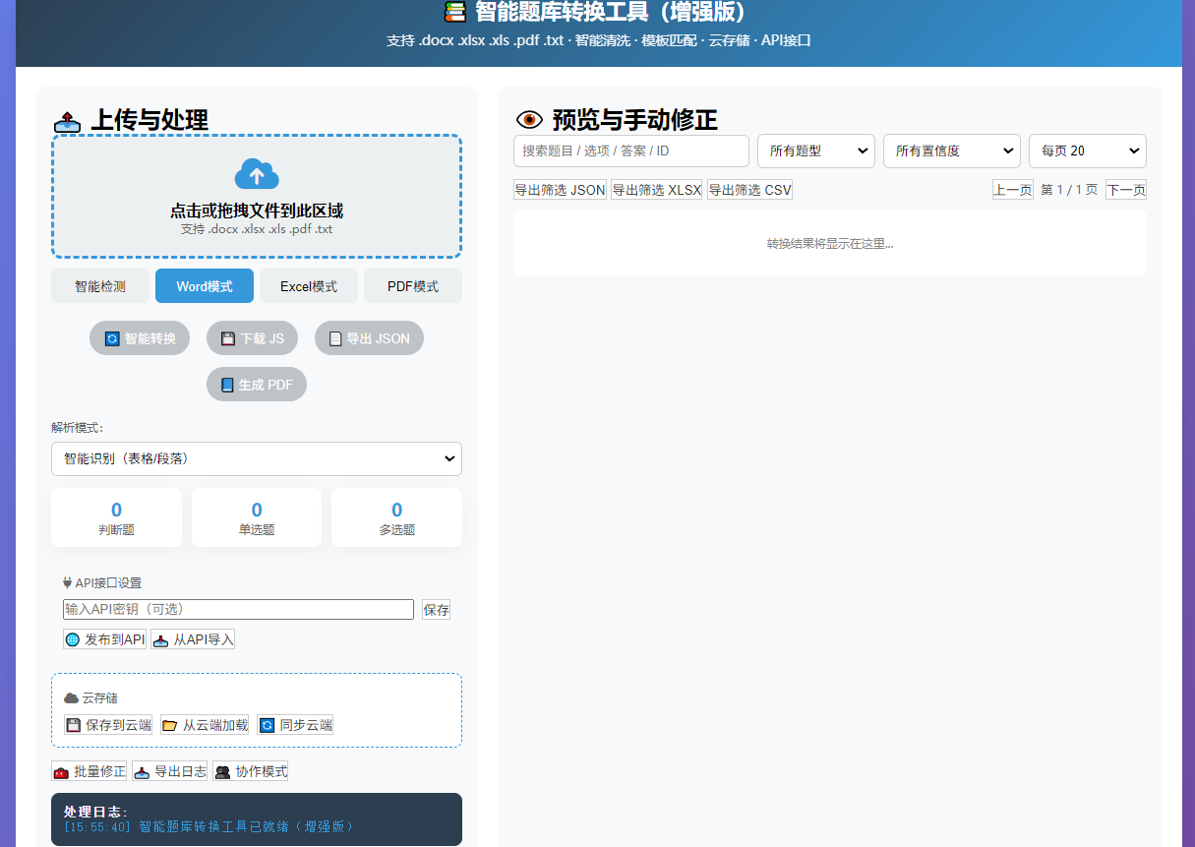Viewport: 1195px width, 847px height.
Task: Export results using 导出 JSON
Action: point(369,337)
